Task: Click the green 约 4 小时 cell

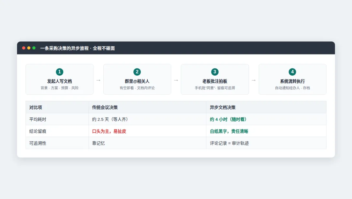Action: 266,119
